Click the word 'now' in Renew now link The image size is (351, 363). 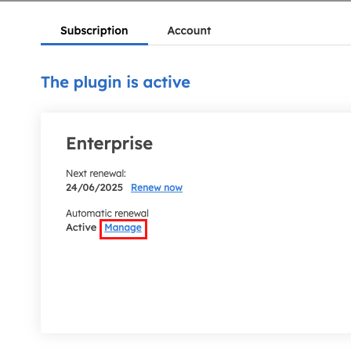pyautogui.click(x=173, y=188)
